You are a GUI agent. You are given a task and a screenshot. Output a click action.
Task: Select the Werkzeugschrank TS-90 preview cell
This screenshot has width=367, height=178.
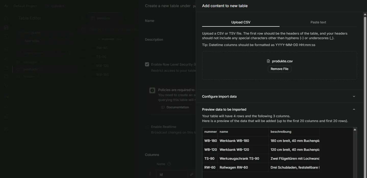(243, 158)
